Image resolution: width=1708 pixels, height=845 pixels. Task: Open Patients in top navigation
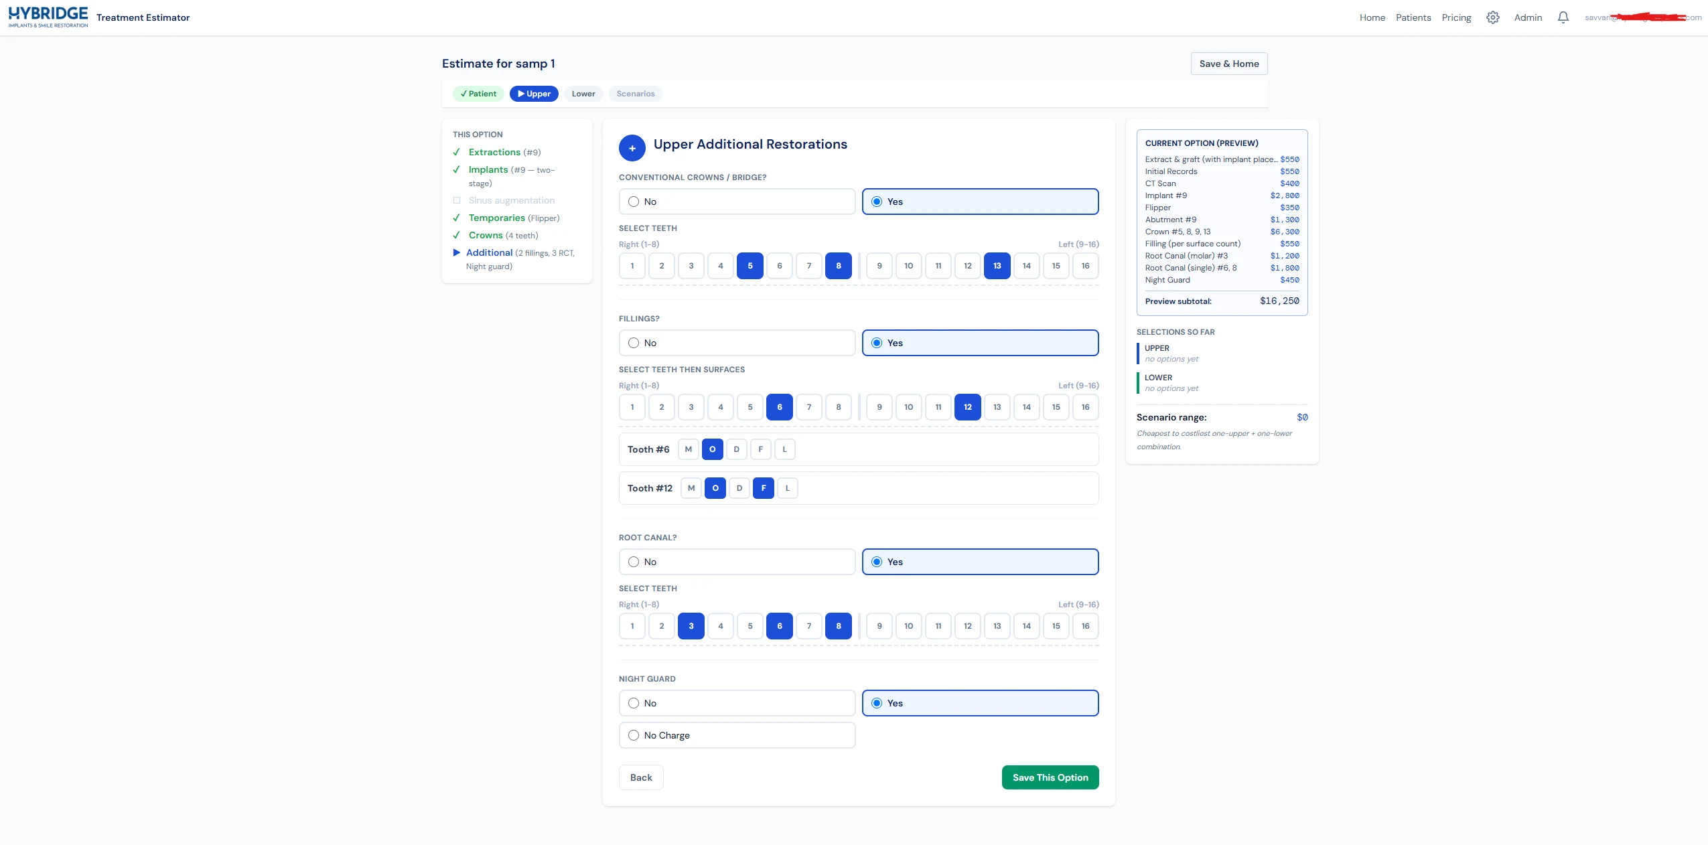1413,17
